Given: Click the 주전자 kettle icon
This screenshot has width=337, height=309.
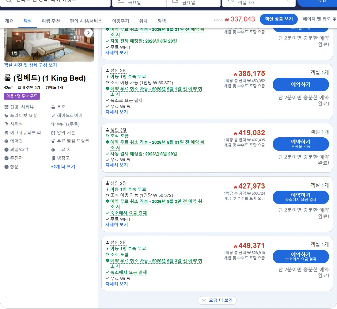Looking at the screenshot, I should click(x=6, y=158).
